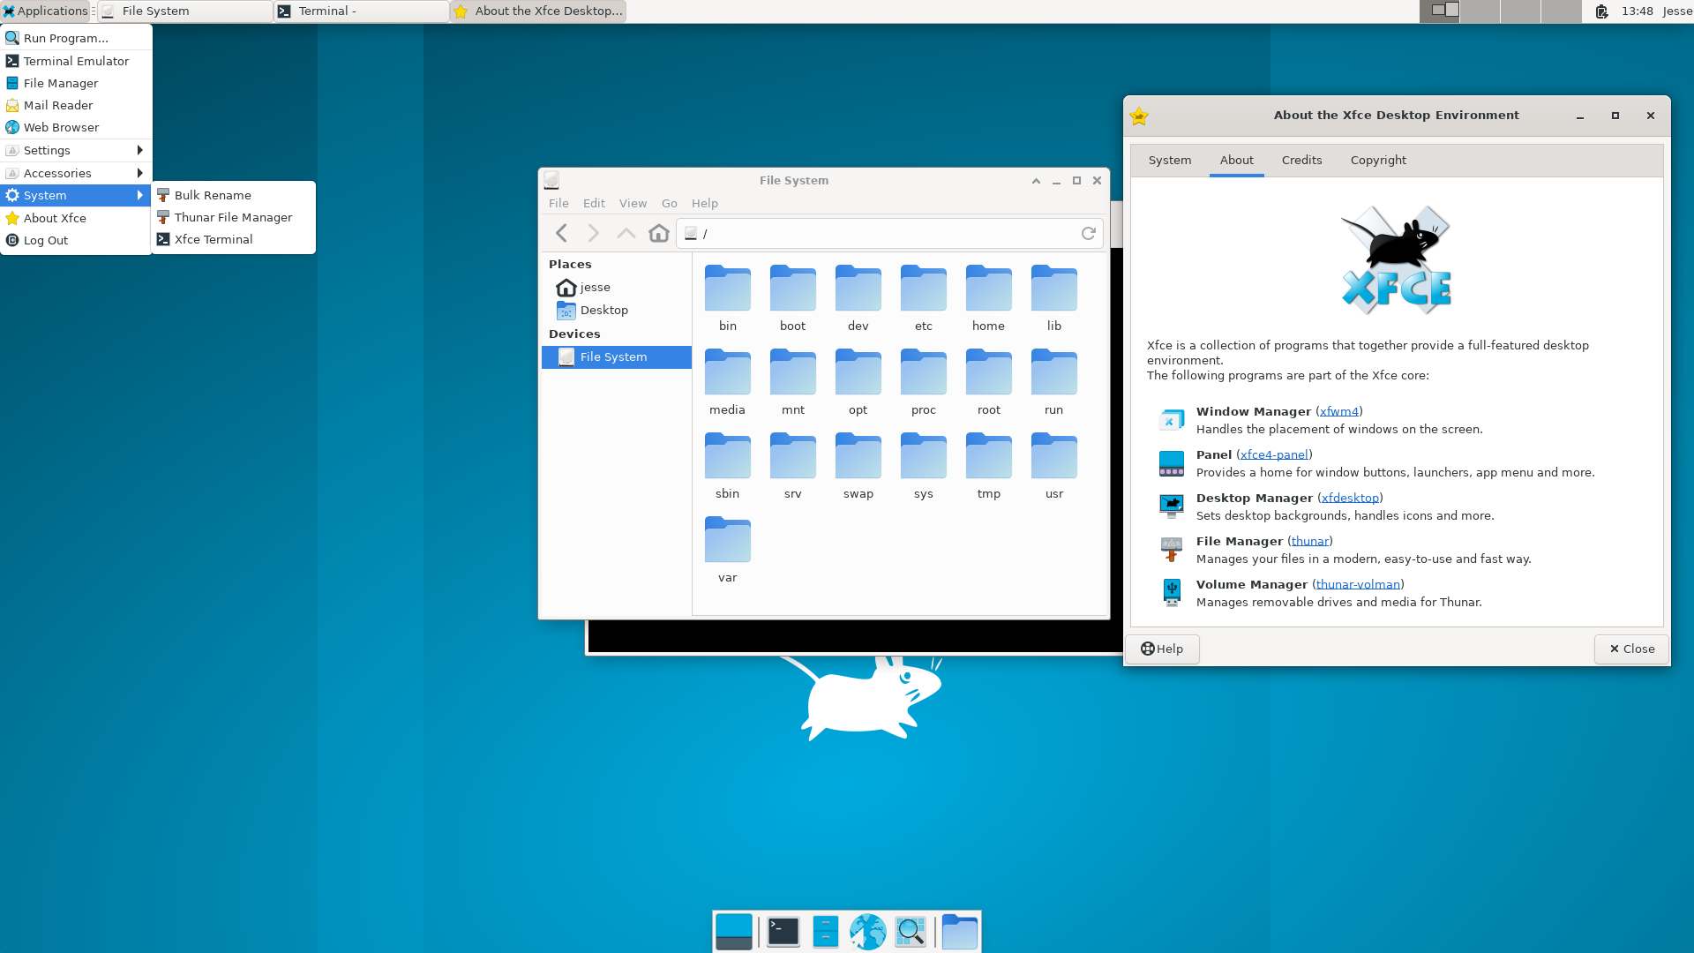Switch to the Copyright tab
1694x953 pixels.
(x=1378, y=160)
